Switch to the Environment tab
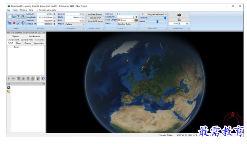This screenshot has height=144, width=247. coord(13,40)
